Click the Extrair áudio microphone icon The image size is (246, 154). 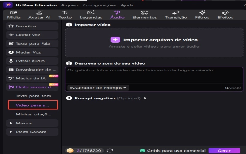[x=11, y=61]
